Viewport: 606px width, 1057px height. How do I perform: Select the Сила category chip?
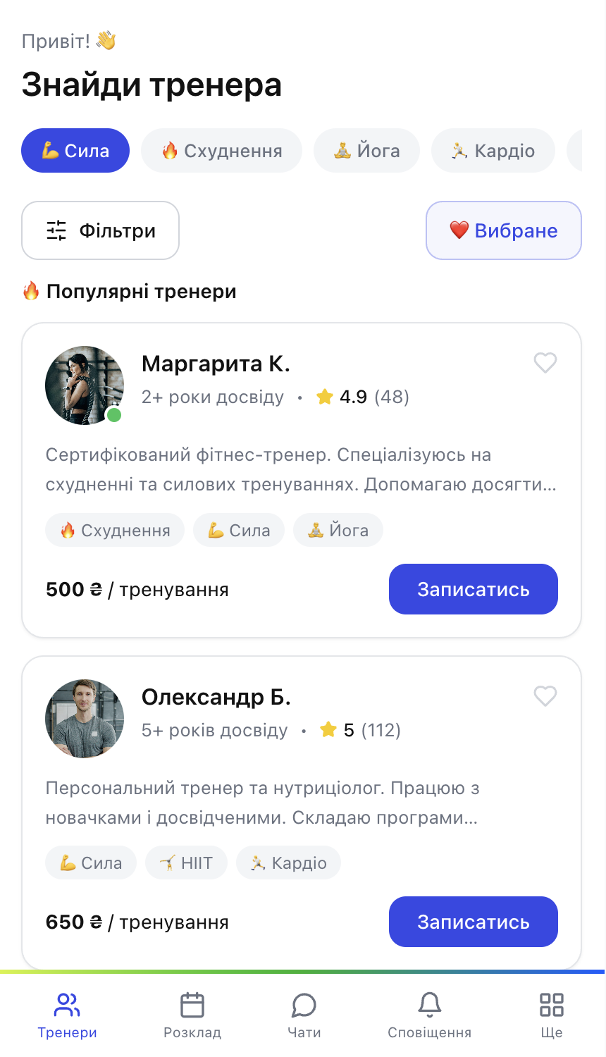(x=75, y=151)
